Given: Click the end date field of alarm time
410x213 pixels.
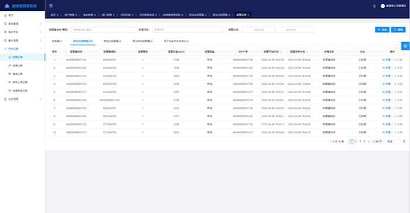Looking at the screenshot, I should point(291,30).
